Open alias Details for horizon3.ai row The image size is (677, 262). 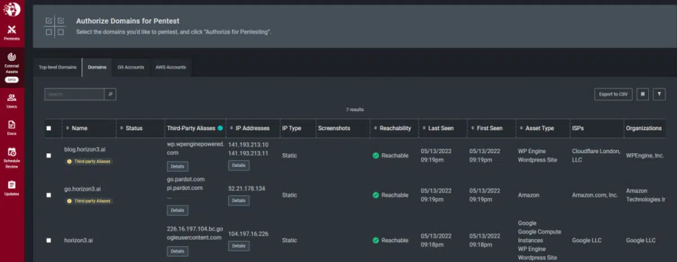[x=177, y=251]
